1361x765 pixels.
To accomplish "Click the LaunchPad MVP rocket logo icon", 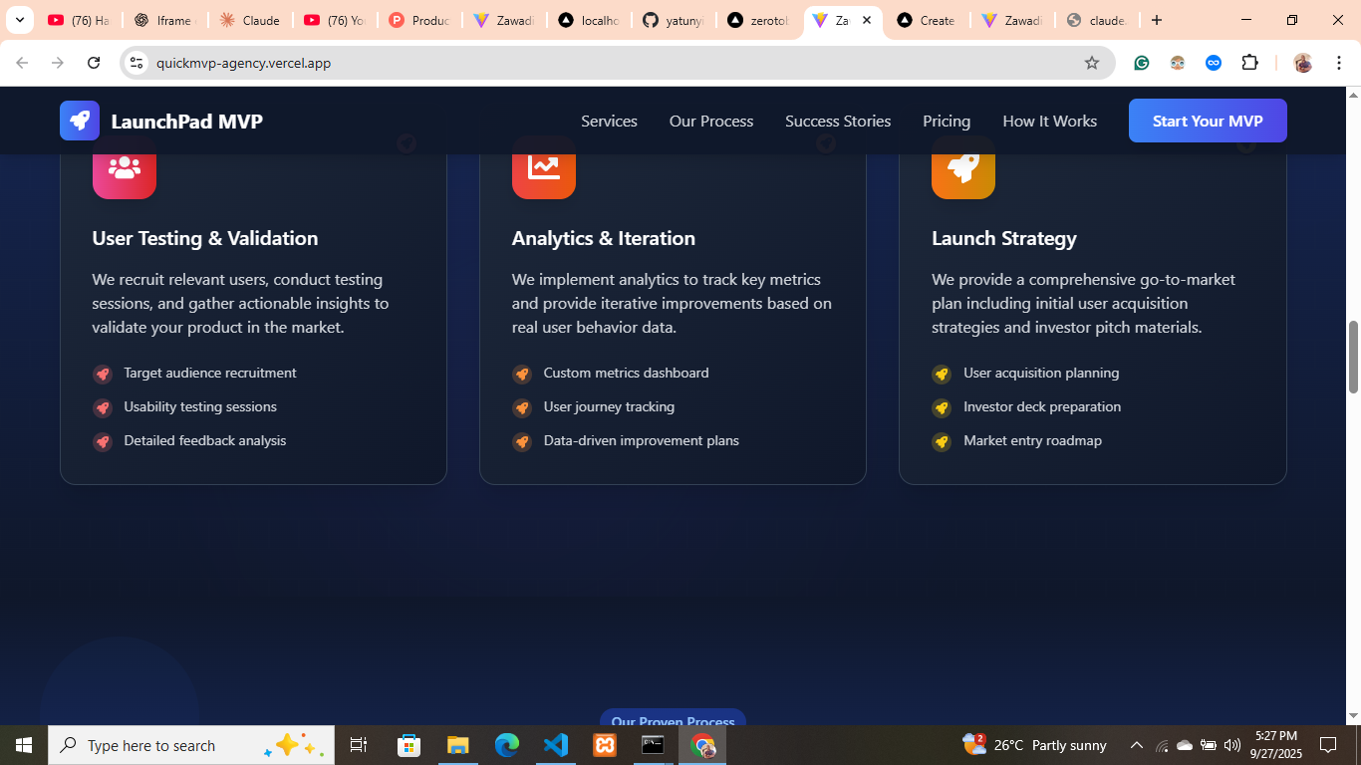I will coord(80,121).
